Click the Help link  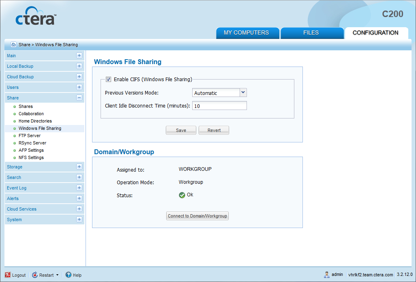[77, 275]
